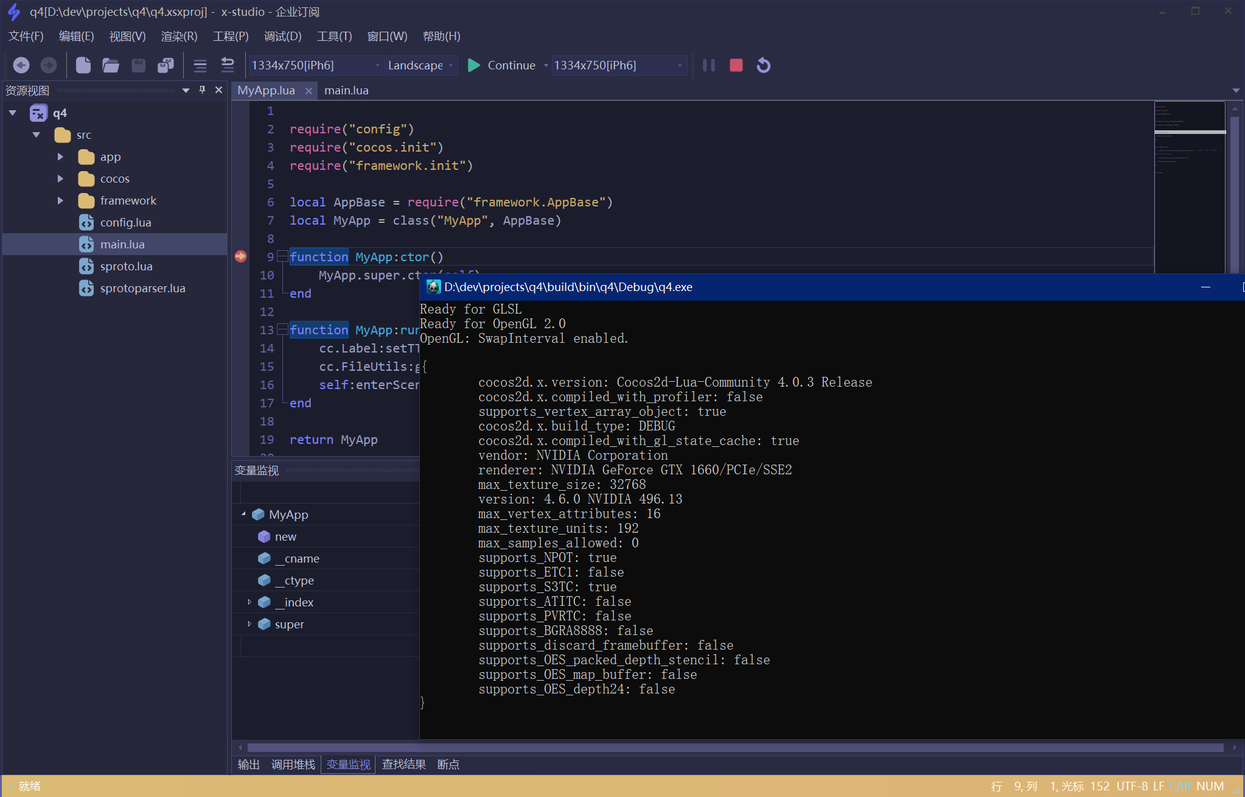
Task: Expand the super variable node
Action: coord(249,623)
